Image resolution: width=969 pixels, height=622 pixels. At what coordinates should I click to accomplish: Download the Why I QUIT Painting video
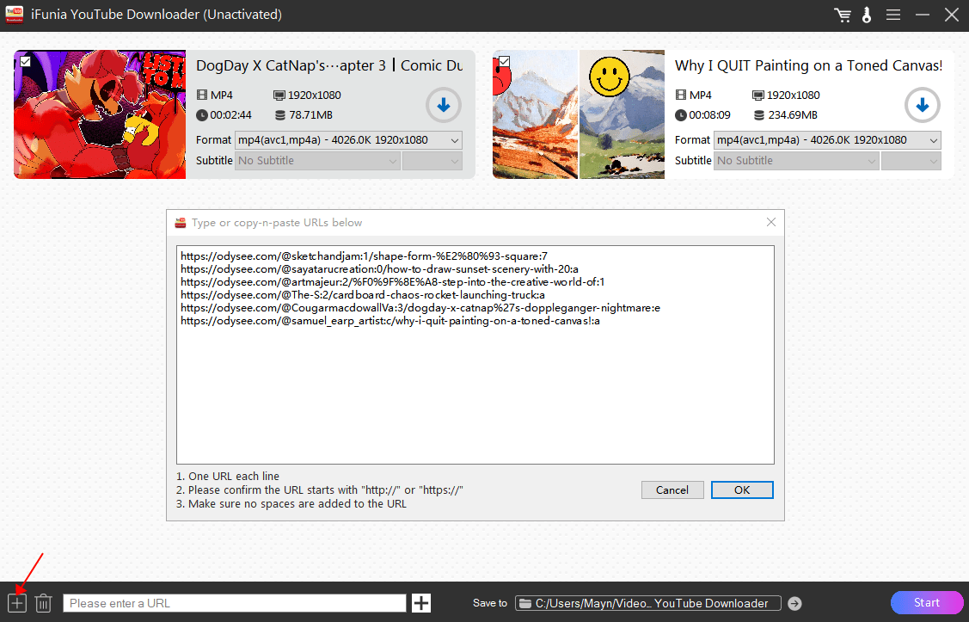point(922,106)
